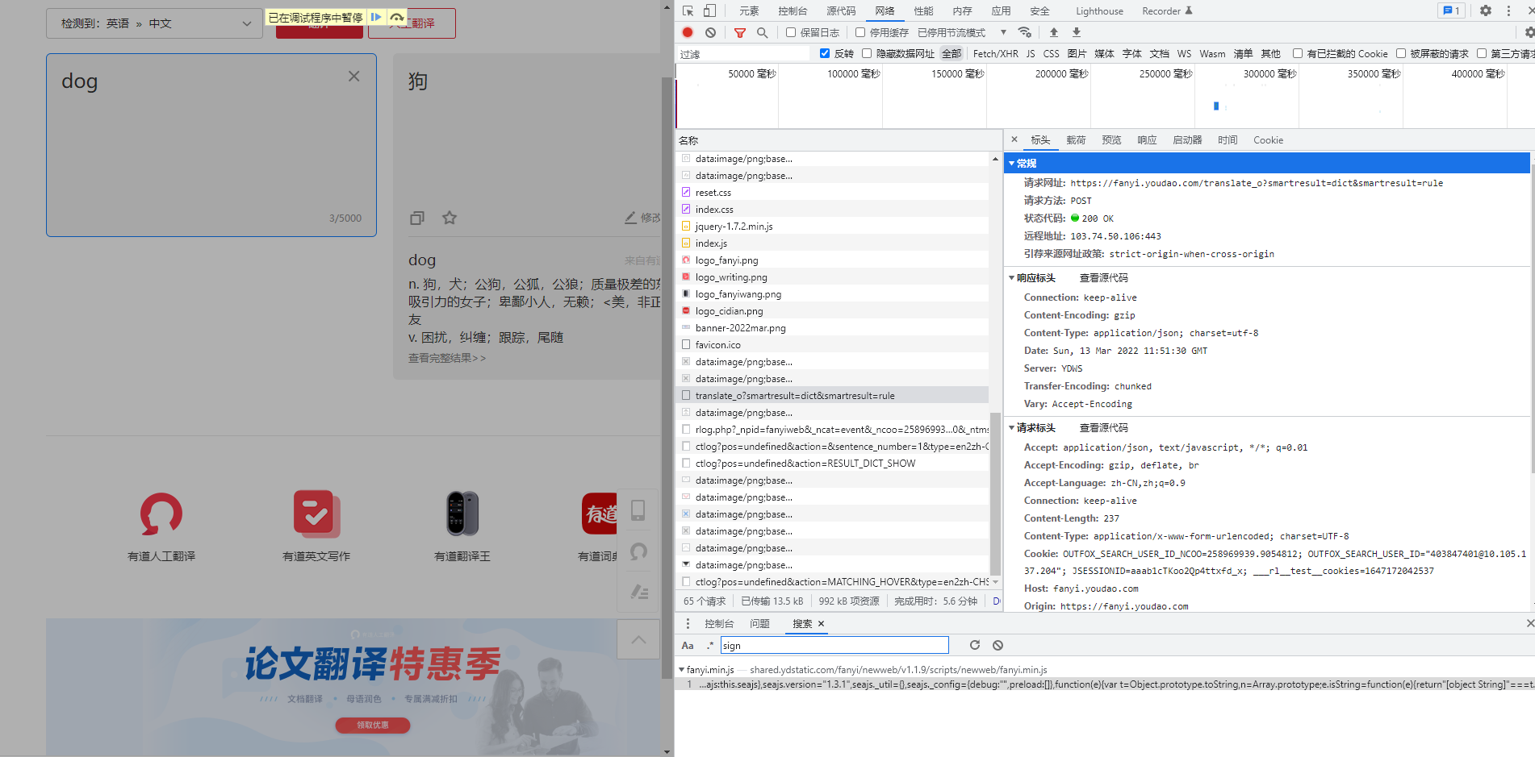Click the claim discount banner button
This screenshot has height=757, width=1535.
coord(373,725)
